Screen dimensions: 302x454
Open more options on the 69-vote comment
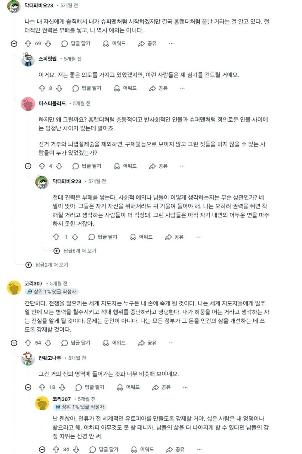(x=171, y=44)
